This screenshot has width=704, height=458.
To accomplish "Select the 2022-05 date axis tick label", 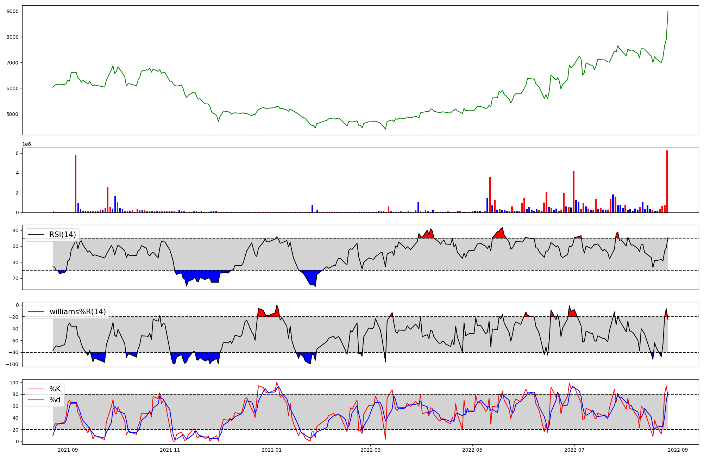I will (x=472, y=450).
